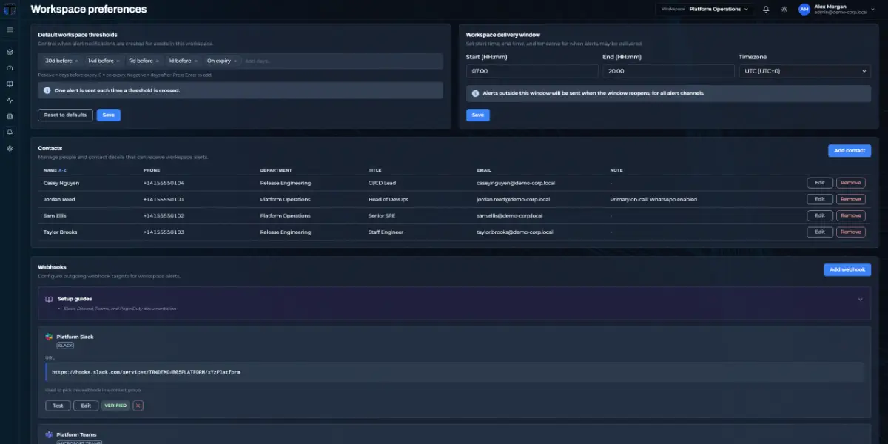Screen dimensions: 888x444
Task: Click info icon in threshold alert notice
Action: tap(47, 90)
